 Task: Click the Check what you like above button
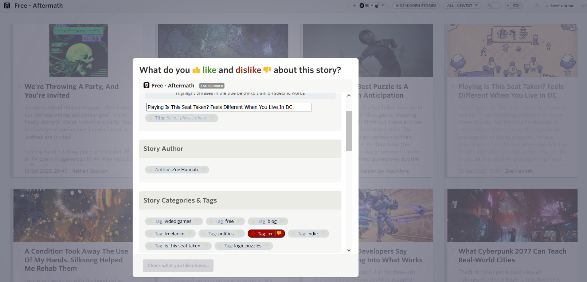(x=178, y=266)
